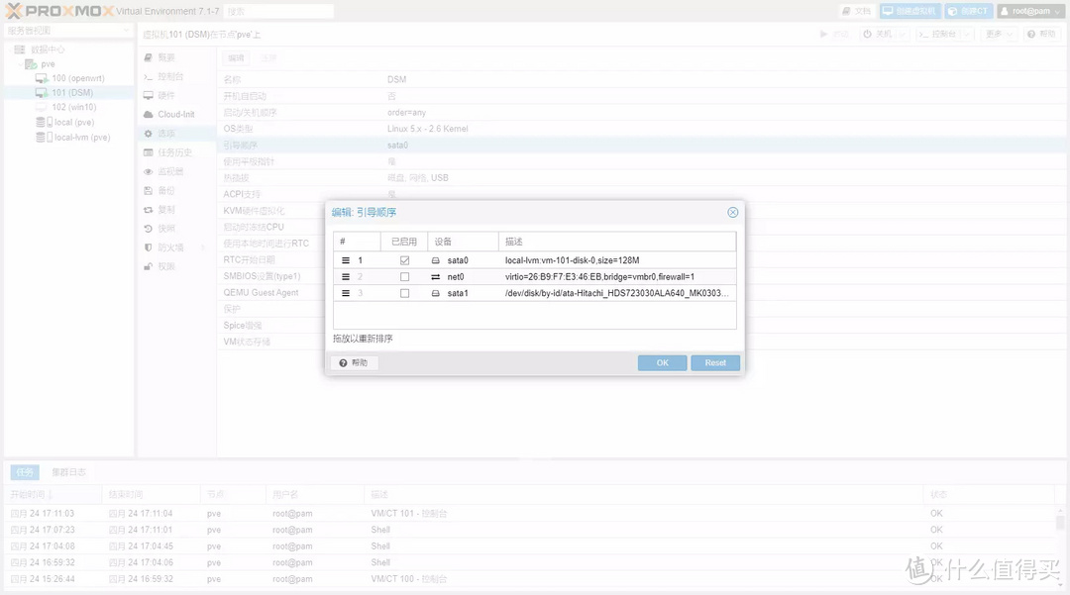Switch to the 任务 tasks tab
Image resolution: width=1070 pixels, height=595 pixels.
pos(25,471)
